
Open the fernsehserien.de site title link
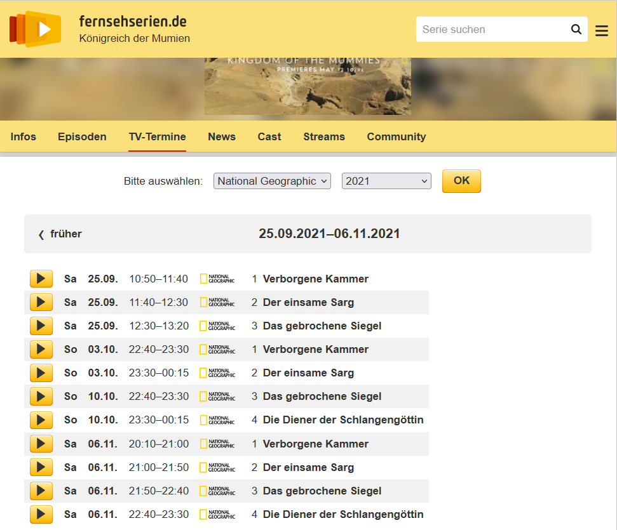coord(133,21)
